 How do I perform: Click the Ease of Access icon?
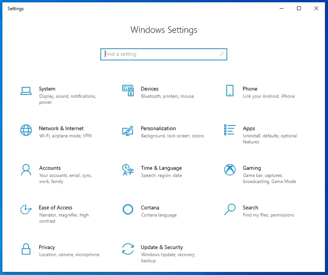[x=26, y=209]
